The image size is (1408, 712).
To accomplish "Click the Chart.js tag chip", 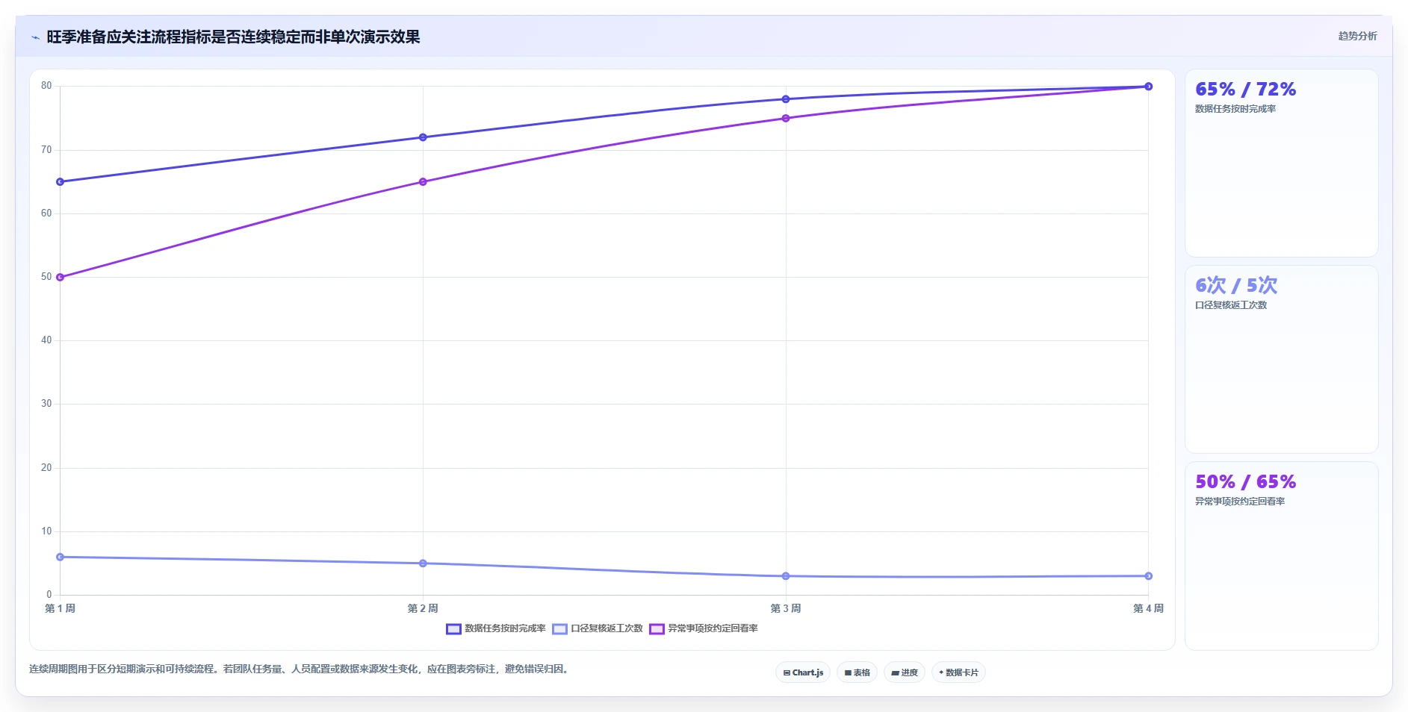I will tap(803, 672).
